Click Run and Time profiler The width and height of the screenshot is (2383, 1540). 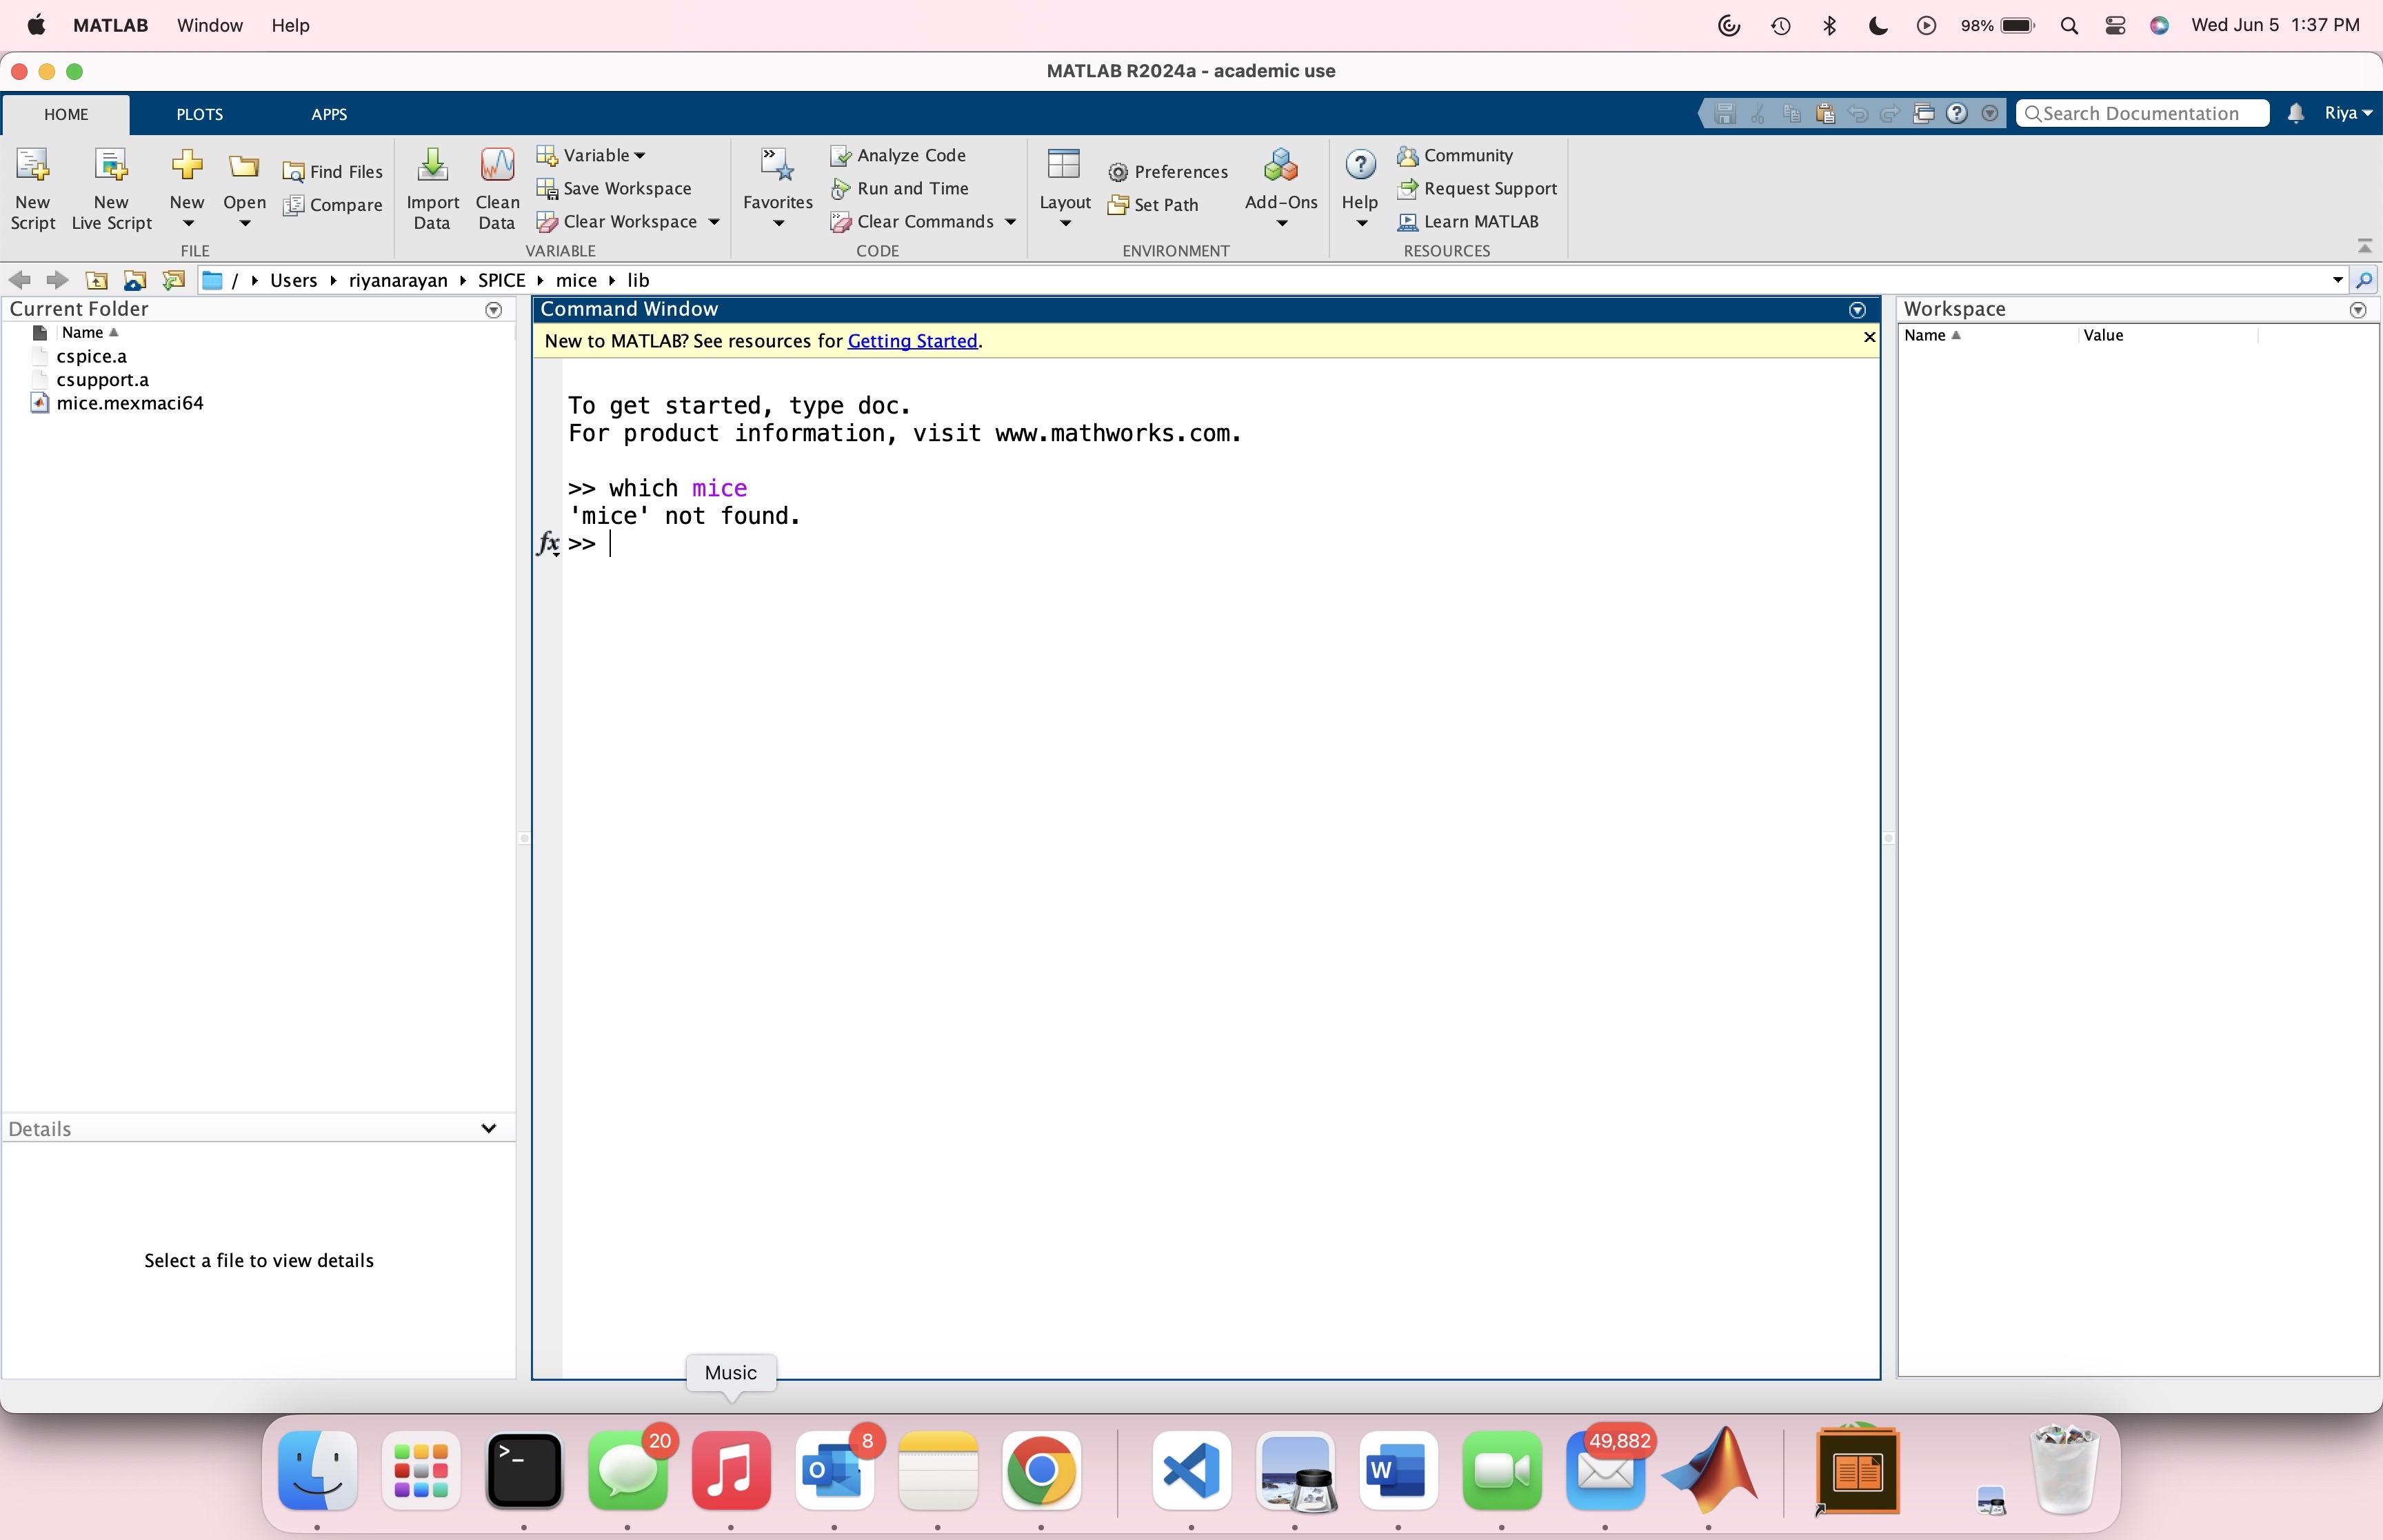[x=900, y=188]
